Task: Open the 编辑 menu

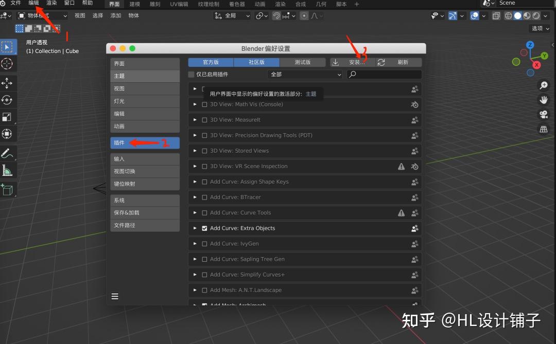Action: pyautogui.click(x=33, y=3)
